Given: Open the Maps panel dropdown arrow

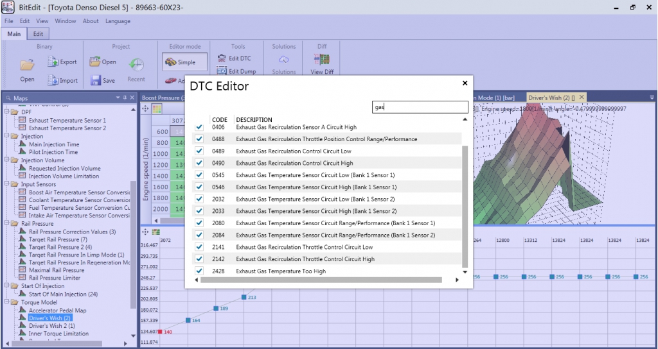Looking at the screenshot, I should (x=118, y=98).
